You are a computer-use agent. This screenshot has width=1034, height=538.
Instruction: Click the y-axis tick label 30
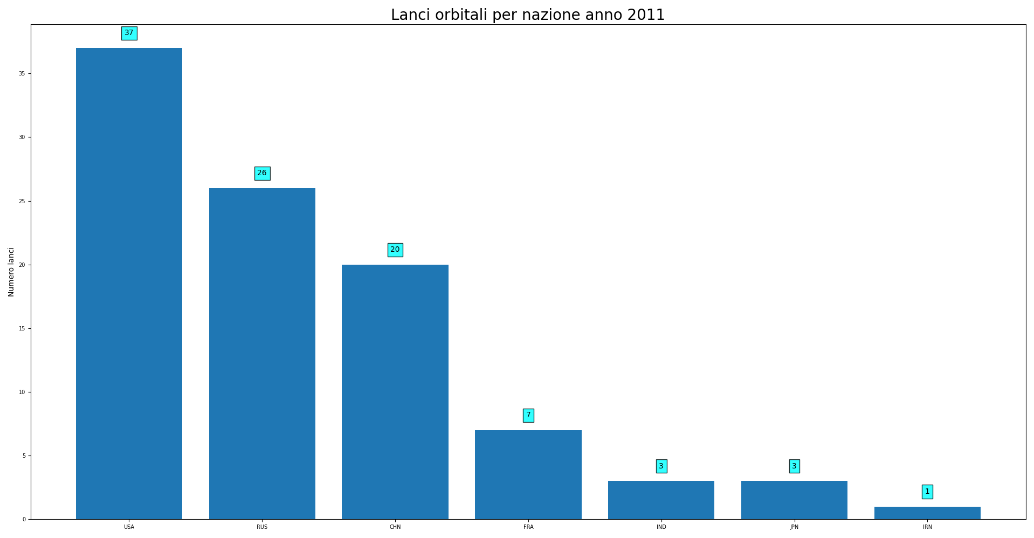[x=22, y=137]
